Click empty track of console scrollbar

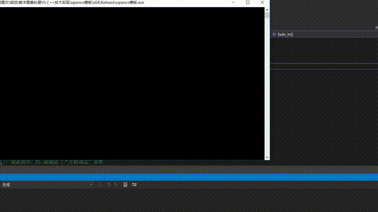point(267,87)
